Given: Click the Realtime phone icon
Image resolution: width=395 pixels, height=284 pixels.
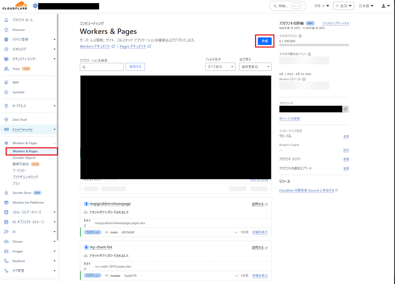Looking at the screenshot, I should coord(6,261).
